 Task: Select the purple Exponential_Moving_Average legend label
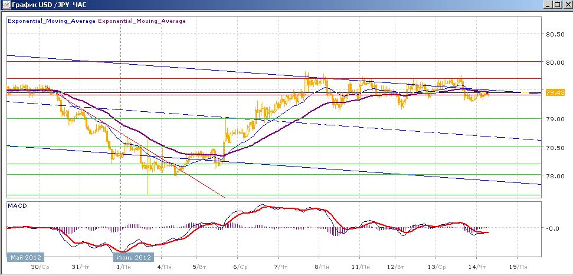pyautogui.click(x=142, y=21)
